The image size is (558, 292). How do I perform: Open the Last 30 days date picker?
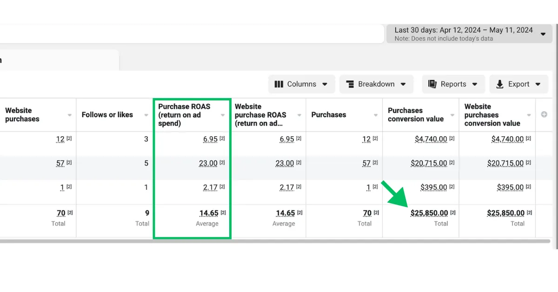469,34
